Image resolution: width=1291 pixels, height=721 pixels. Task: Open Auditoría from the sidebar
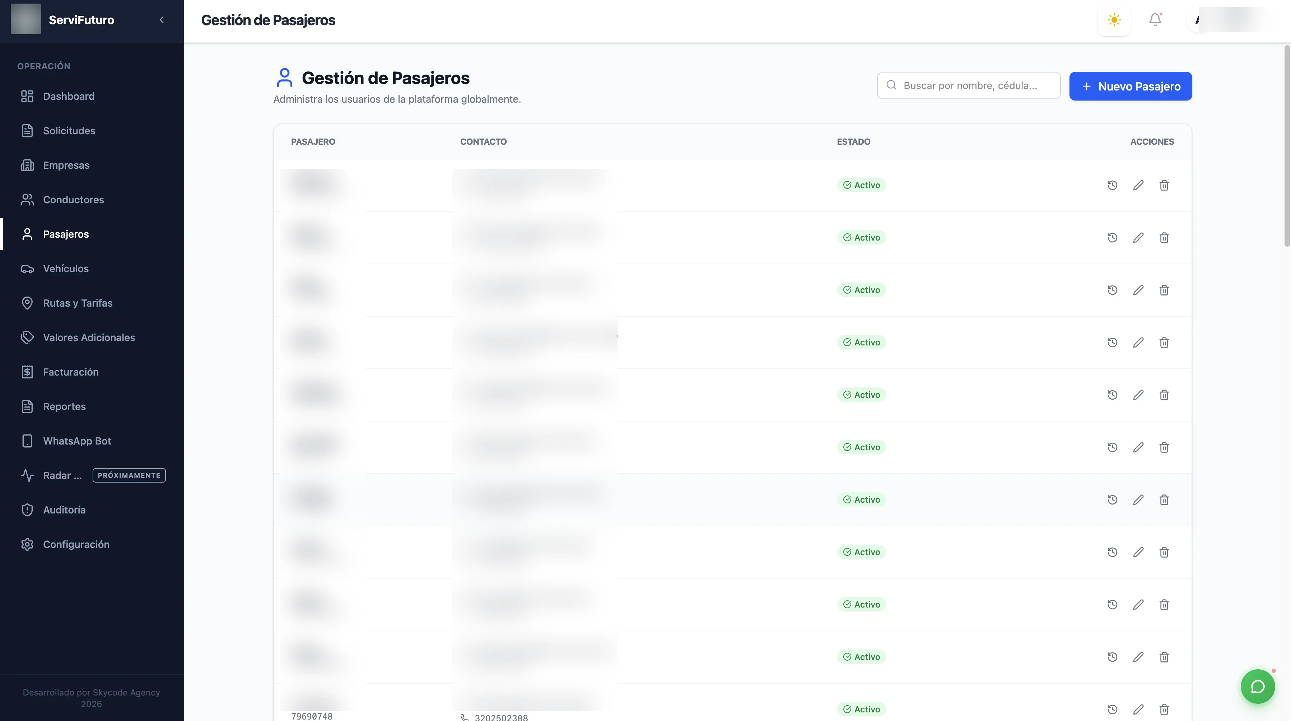tap(92, 510)
